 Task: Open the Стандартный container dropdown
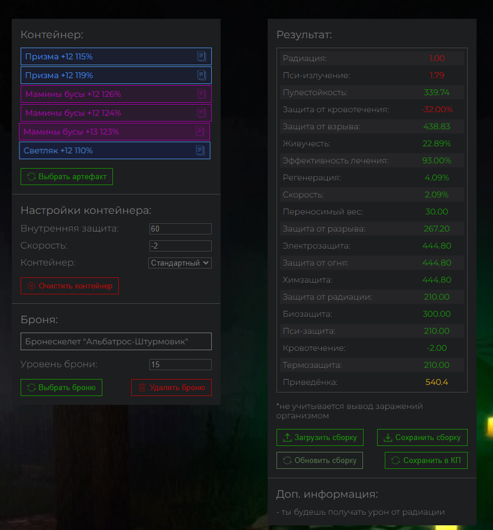coord(180,263)
